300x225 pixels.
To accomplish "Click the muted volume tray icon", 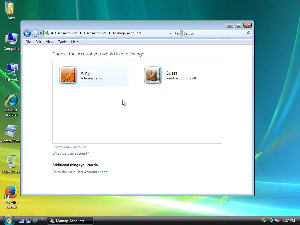I will pos(277,220).
